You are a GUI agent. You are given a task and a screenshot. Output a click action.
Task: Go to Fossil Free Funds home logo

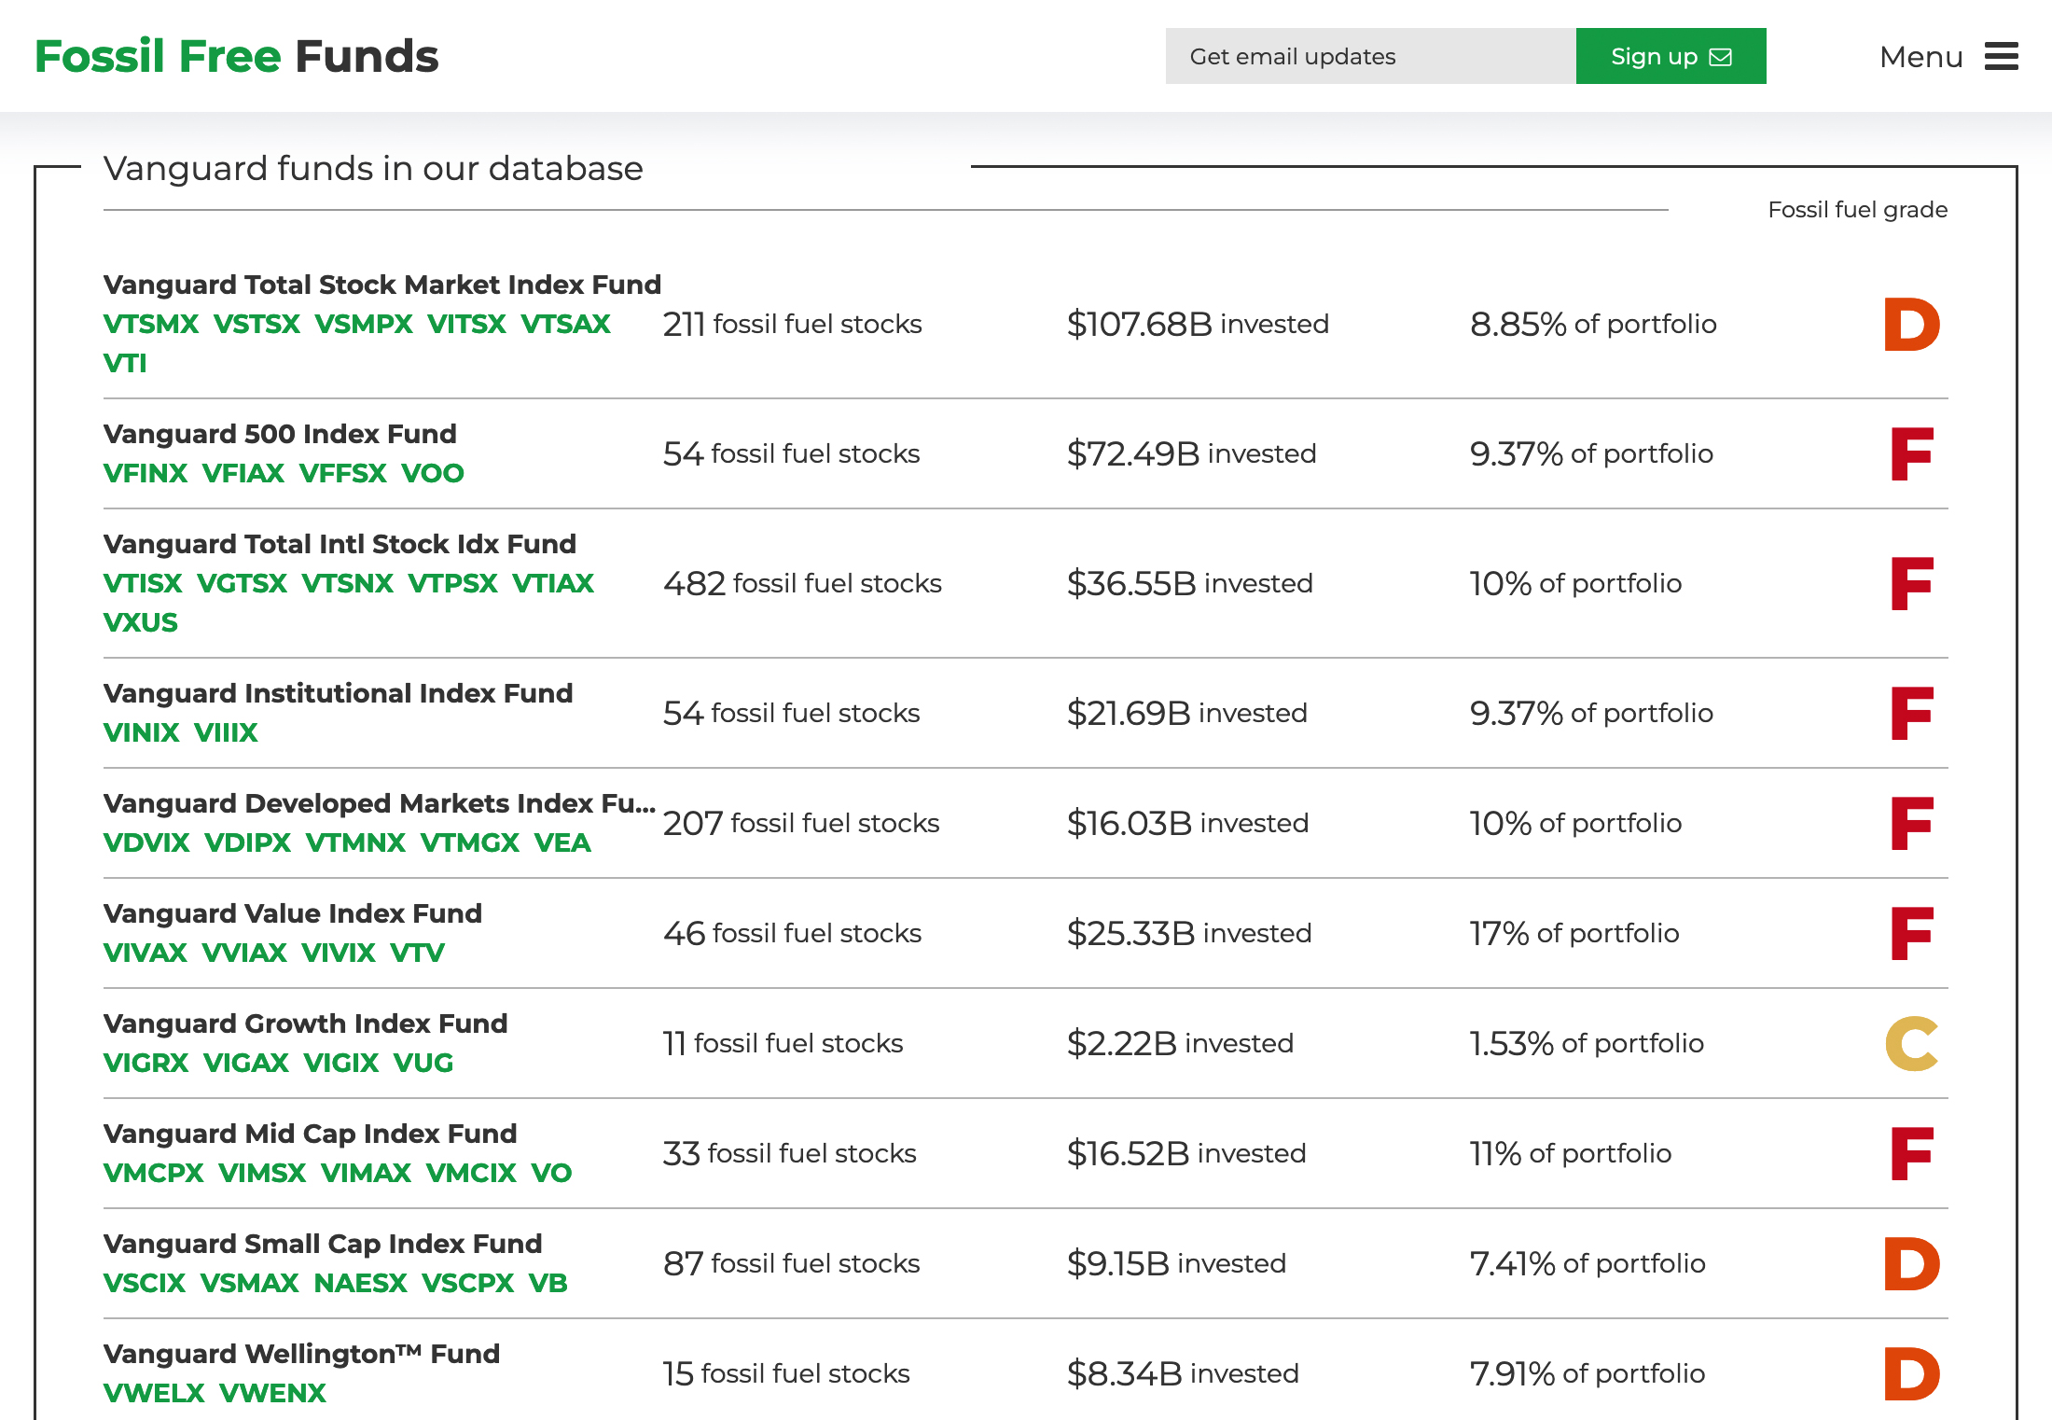pos(237,56)
